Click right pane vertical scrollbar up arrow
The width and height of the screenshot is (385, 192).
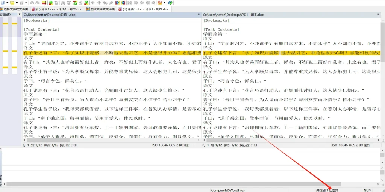click(382, 20)
